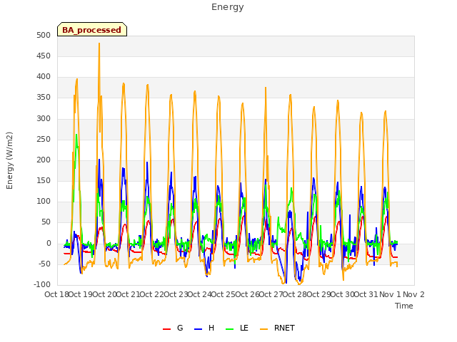Click the Oct 21 x-axis label
The height and width of the screenshot is (342, 457).
[x=129, y=294]
